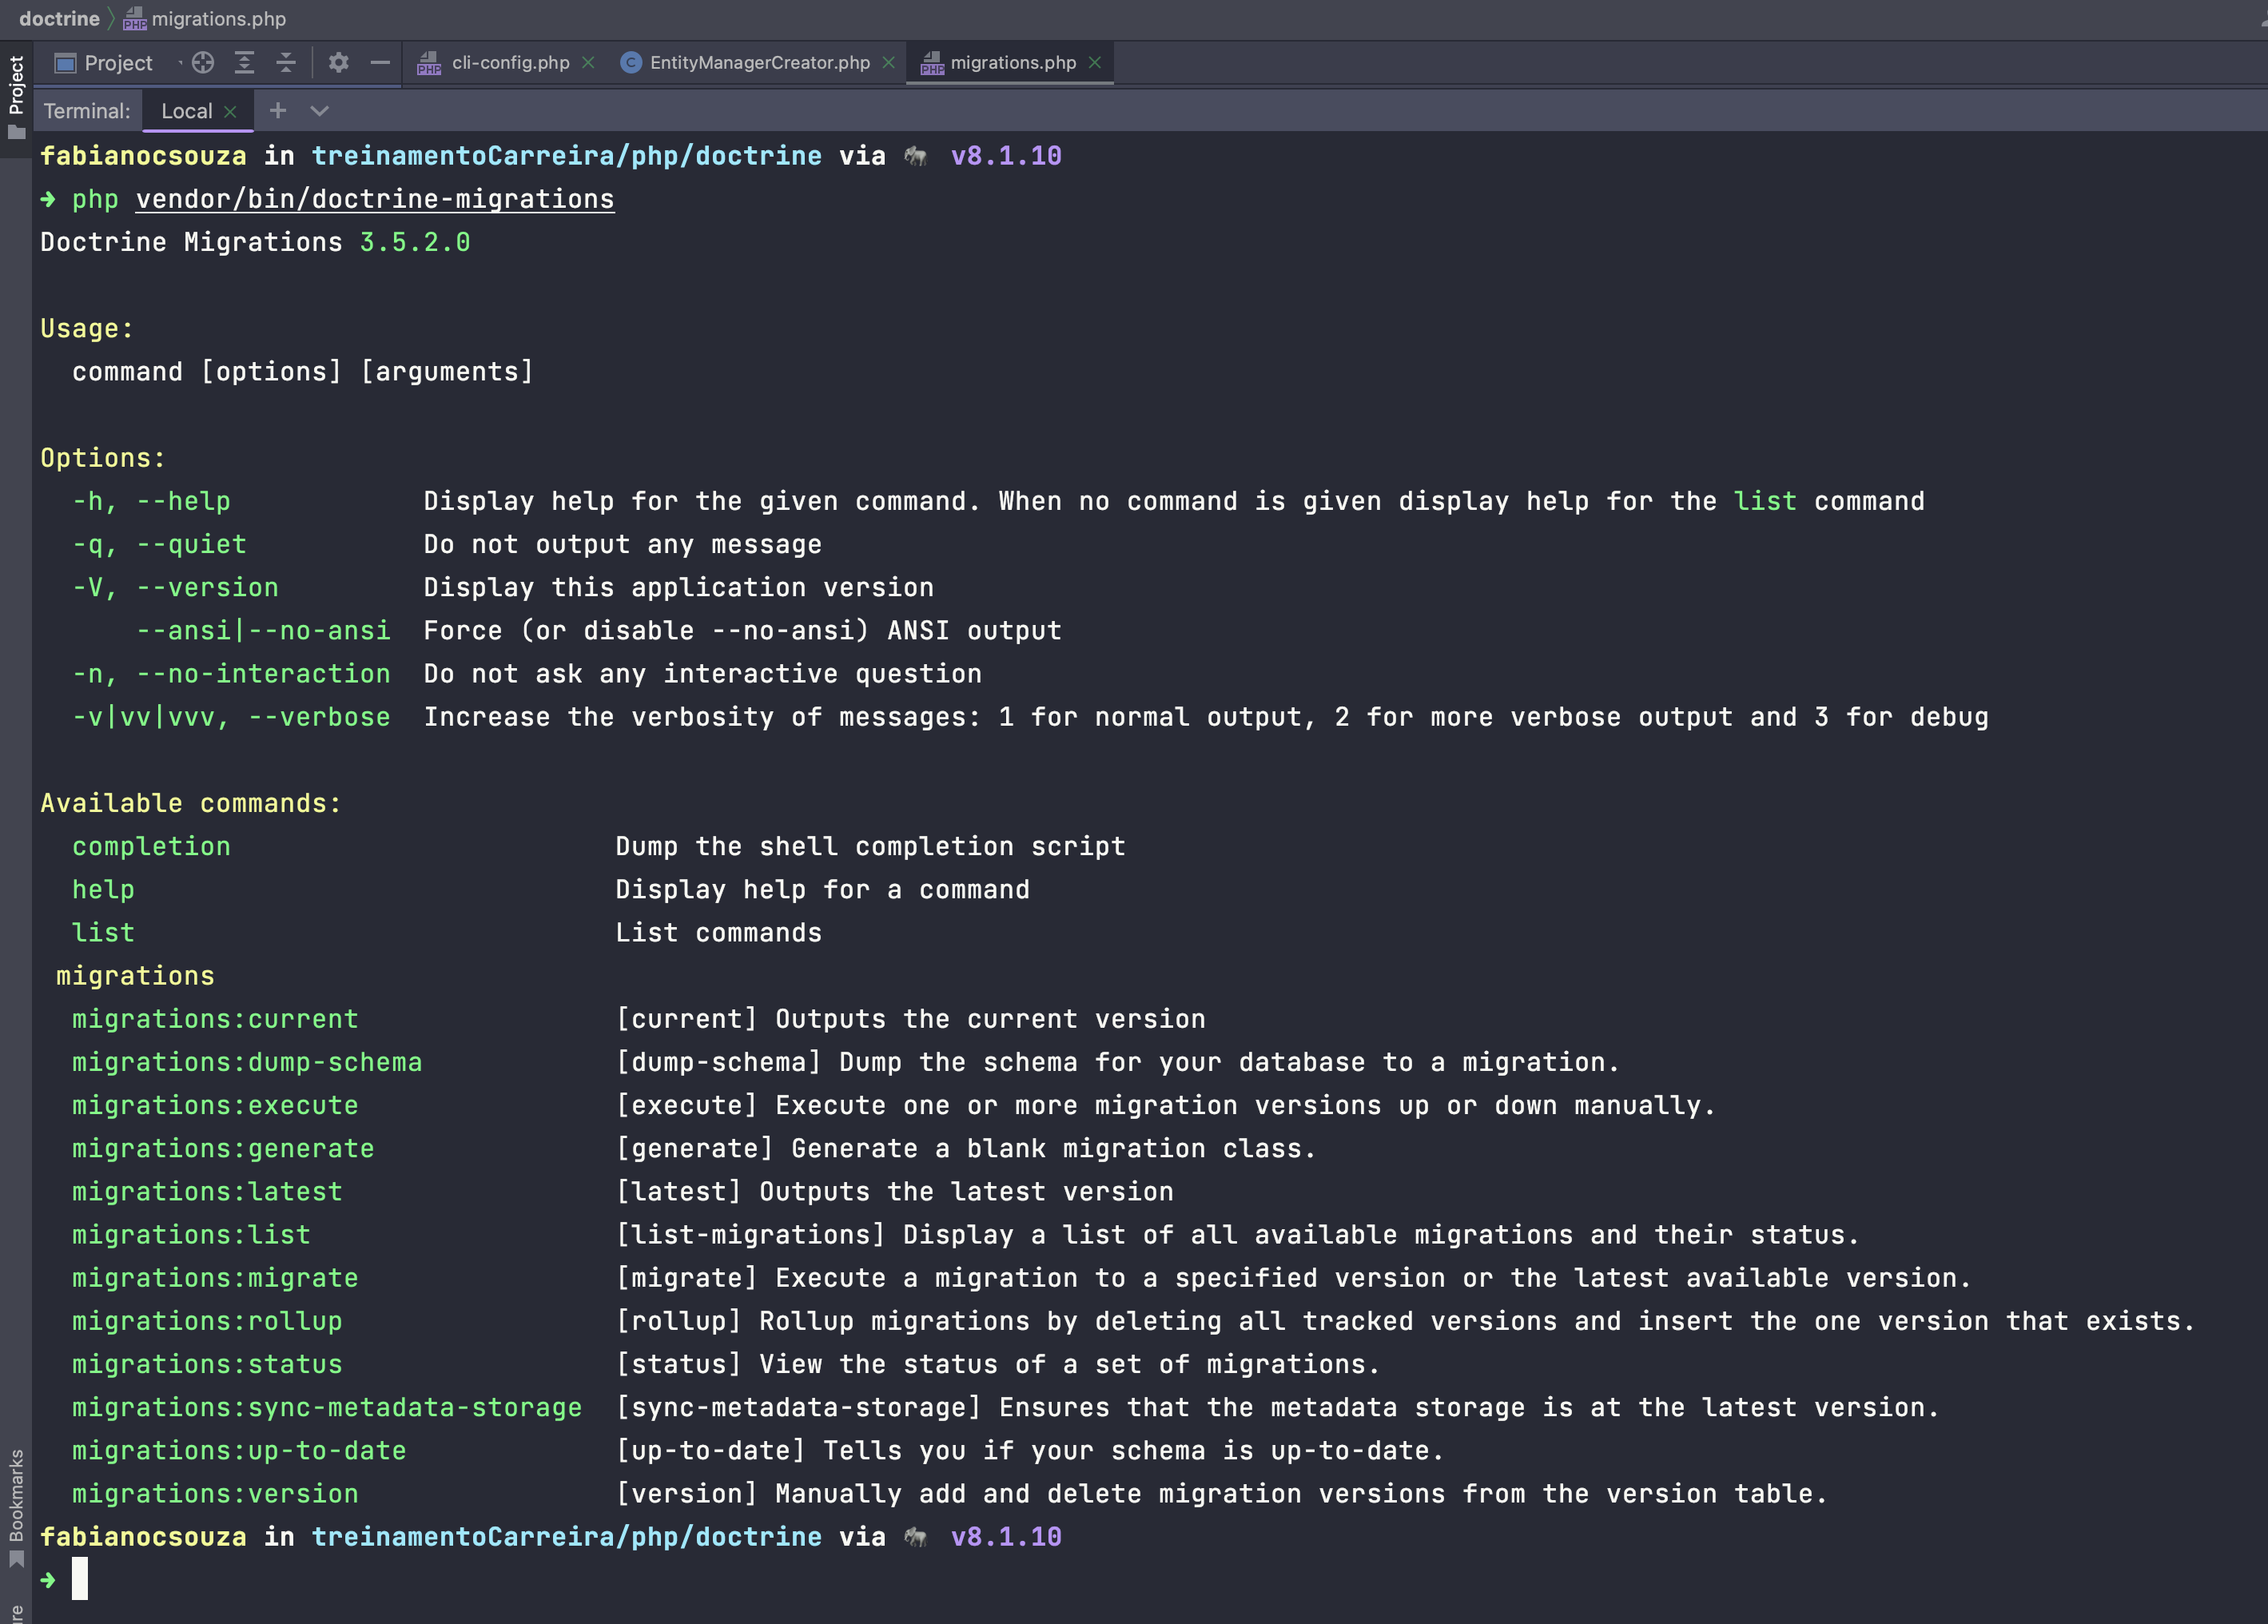Click the 'Usage:' heading
The width and height of the screenshot is (2268, 1624).
coord(87,328)
